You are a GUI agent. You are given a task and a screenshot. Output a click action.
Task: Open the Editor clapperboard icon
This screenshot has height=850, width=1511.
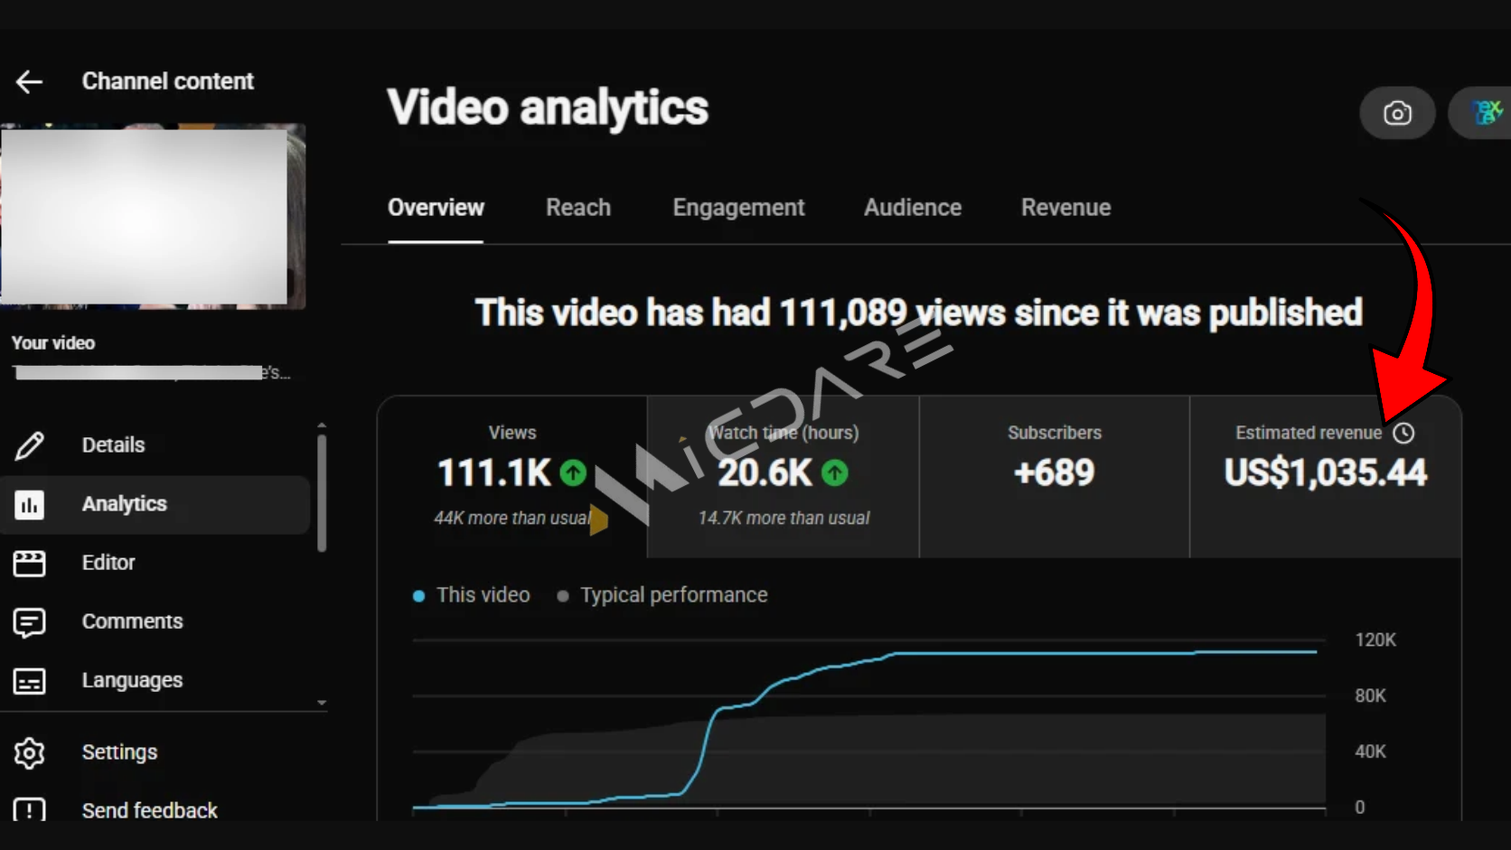[29, 563]
